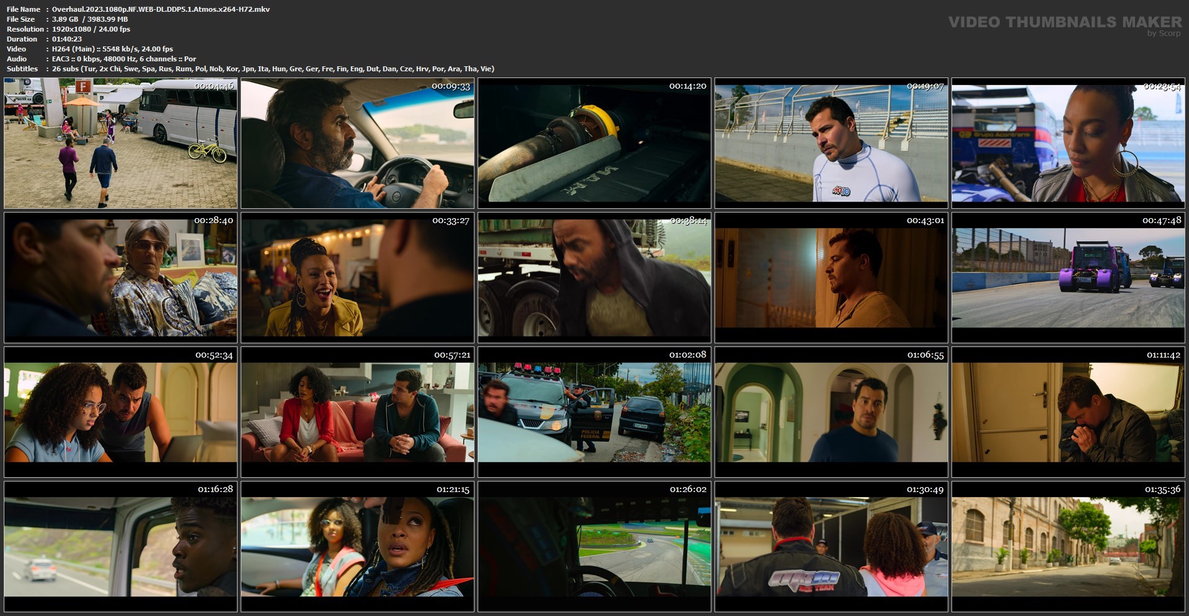Click the audio info line EAC3 :: 0 kbps
The height and width of the screenshot is (616, 1189).
point(124,59)
